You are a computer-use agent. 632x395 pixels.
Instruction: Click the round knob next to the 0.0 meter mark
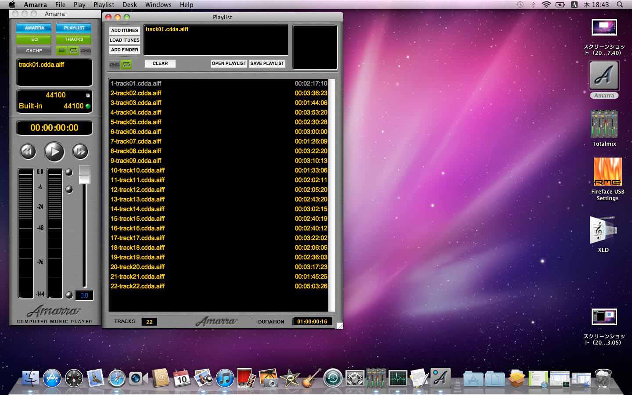click(x=69, y=172)
